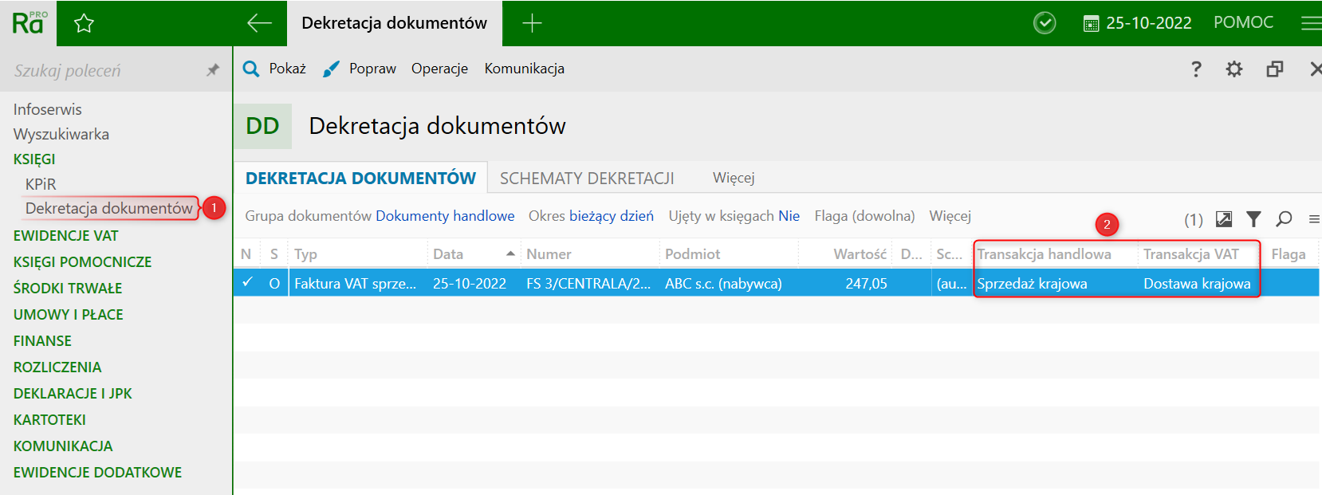The height and width of the screenshot is (495, 1322).
Task: Open EWIDENCJE DODATKOWE section
Action: pyautogui.click(x=97, y=473)
